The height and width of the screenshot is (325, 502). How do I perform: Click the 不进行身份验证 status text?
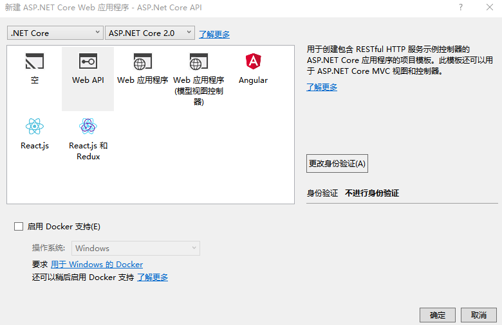click(372, 193)
